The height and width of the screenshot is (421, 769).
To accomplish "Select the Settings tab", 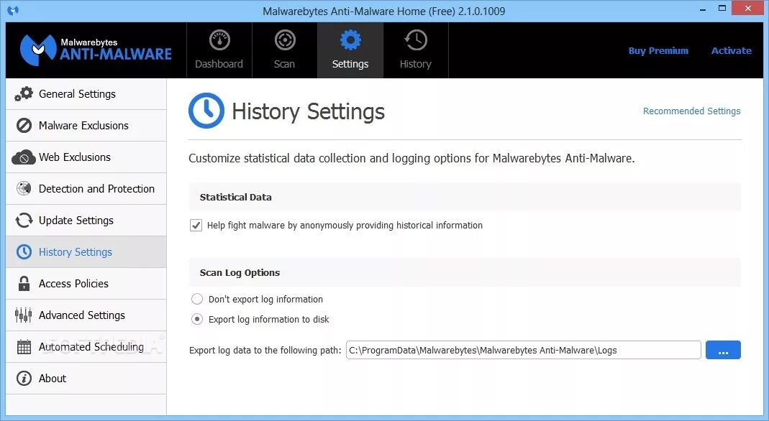I will tap(350, 50).
